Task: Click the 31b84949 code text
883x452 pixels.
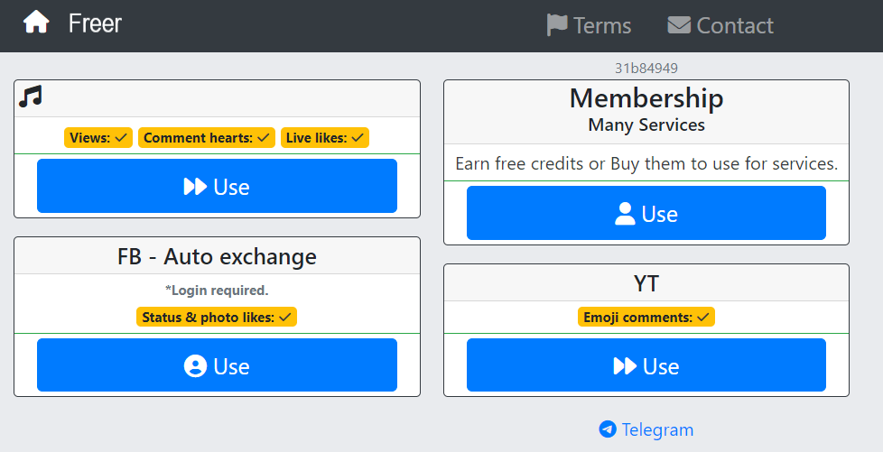Action: click(646, 68)
